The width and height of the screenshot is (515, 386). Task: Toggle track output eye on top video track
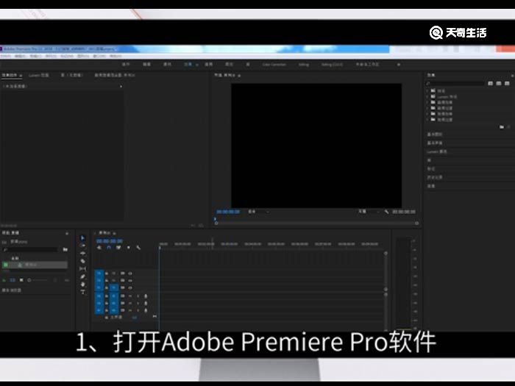[x=130, y=273]
